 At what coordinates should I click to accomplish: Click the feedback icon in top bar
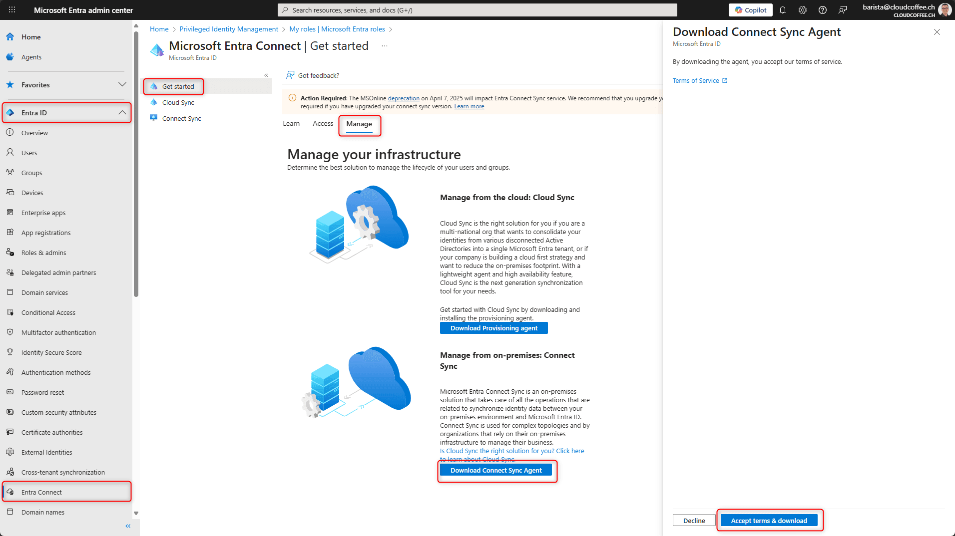click(843, 10)
